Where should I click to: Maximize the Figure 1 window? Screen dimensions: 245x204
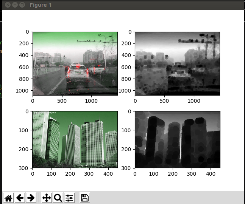click(x=22, y=5)
